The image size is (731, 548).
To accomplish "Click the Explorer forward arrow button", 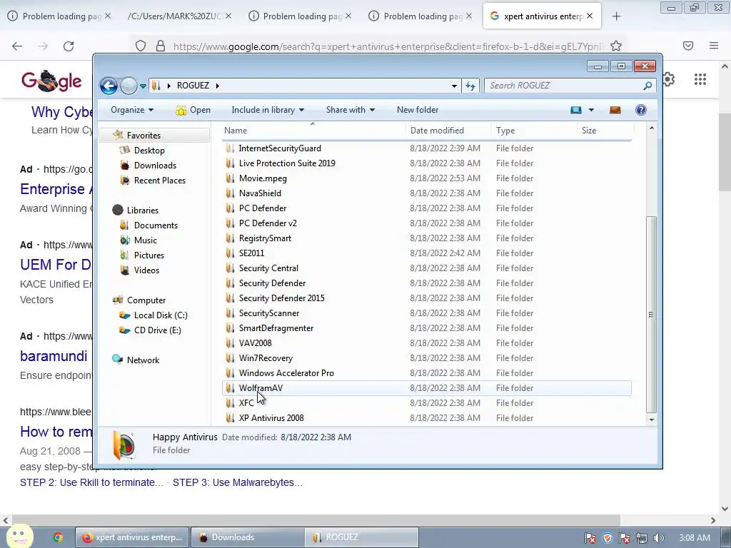I will 128,86.
